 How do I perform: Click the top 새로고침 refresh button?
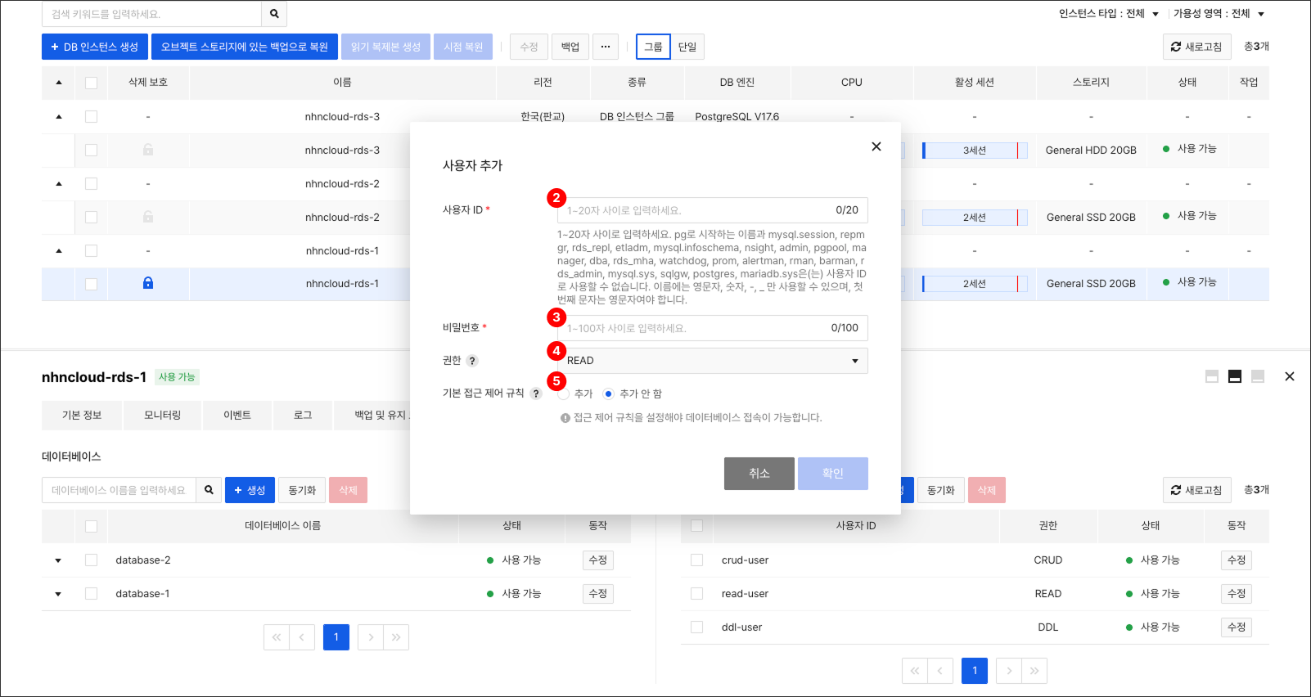tap(1196, 47)
